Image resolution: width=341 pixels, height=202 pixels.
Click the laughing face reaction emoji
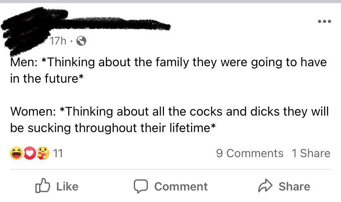pyautogui.click(x=16, y=153)
